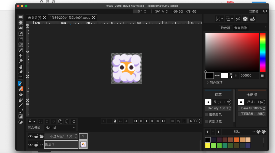Jump to the last frame
275x153 pixels.
[163, 121]
